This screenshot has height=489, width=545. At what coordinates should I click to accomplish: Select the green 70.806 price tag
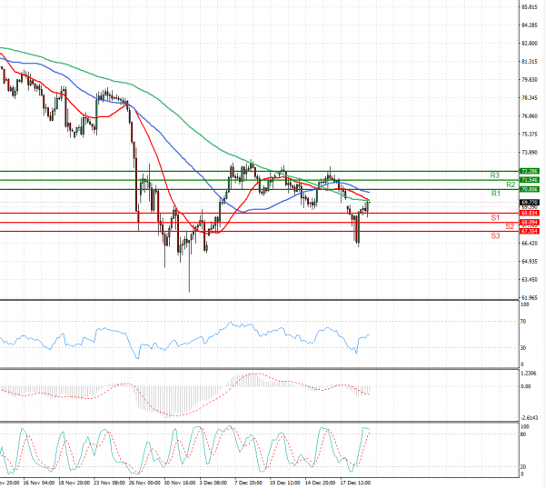530,189
